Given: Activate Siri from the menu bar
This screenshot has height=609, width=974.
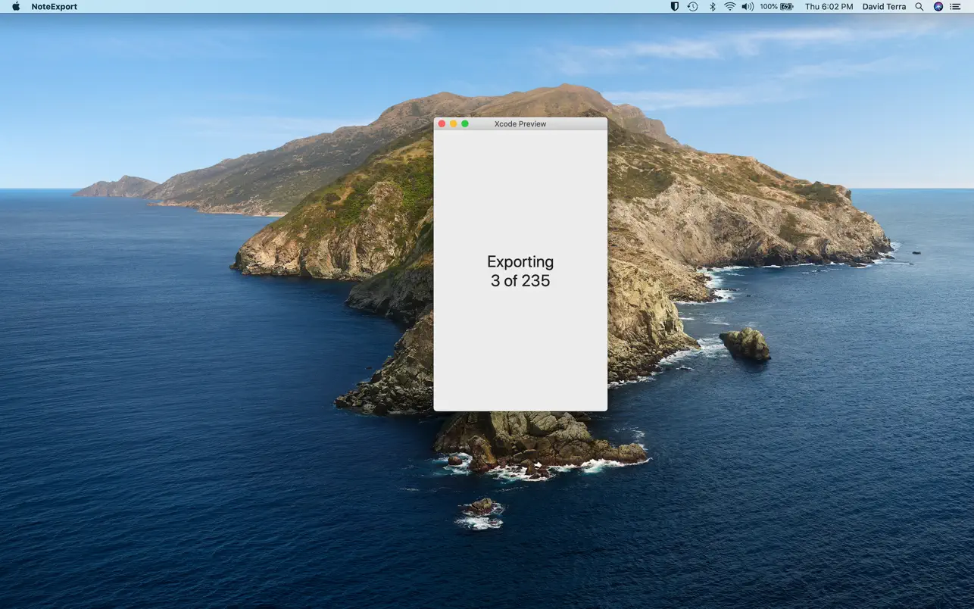Looking at the screenshot, I should [938, 6].
